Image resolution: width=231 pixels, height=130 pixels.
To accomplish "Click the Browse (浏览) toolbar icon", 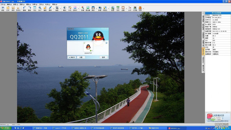I will [3, 9].
